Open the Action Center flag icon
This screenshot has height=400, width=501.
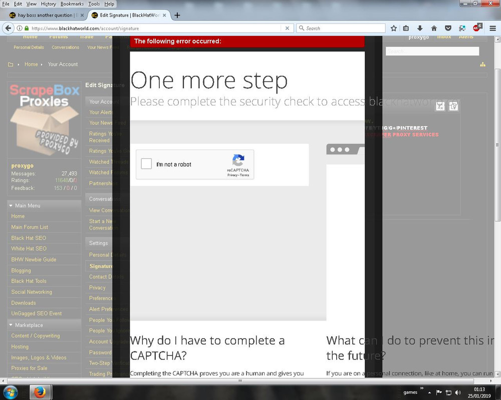(439, 392)
